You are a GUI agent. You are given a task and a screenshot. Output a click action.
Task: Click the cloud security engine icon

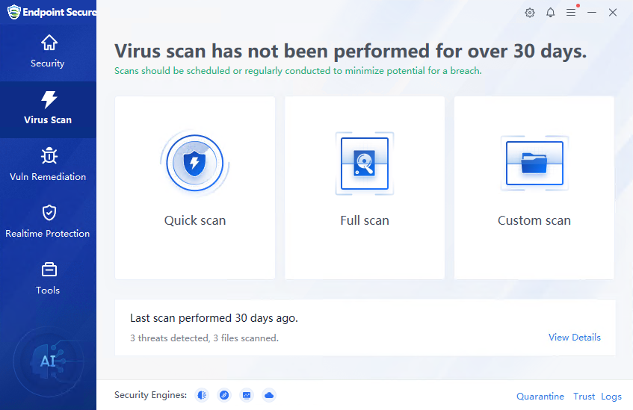tap(269, 395)
